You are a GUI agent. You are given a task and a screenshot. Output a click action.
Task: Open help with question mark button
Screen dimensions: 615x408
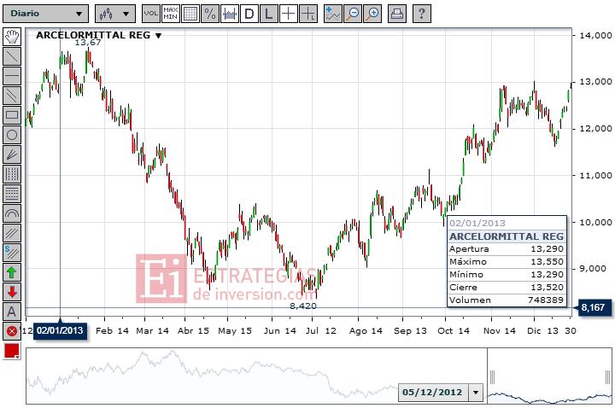[x=422, y=14]
